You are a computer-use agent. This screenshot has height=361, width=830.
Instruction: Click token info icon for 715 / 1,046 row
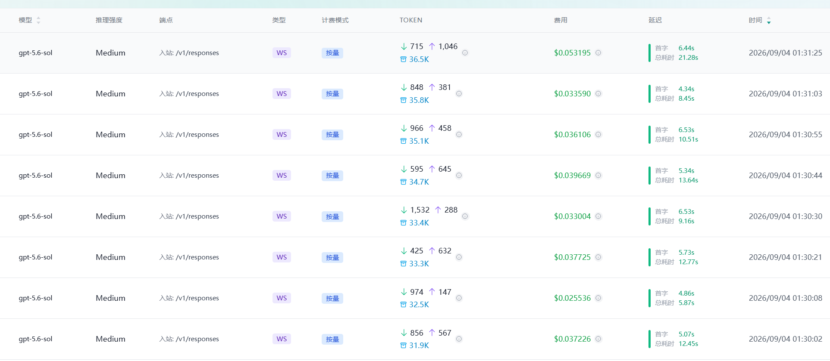[x=465, y=53]
